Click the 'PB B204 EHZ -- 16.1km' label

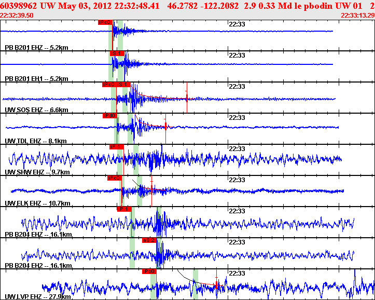38,235
